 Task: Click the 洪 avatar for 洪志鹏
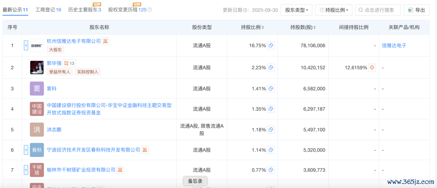37,129
